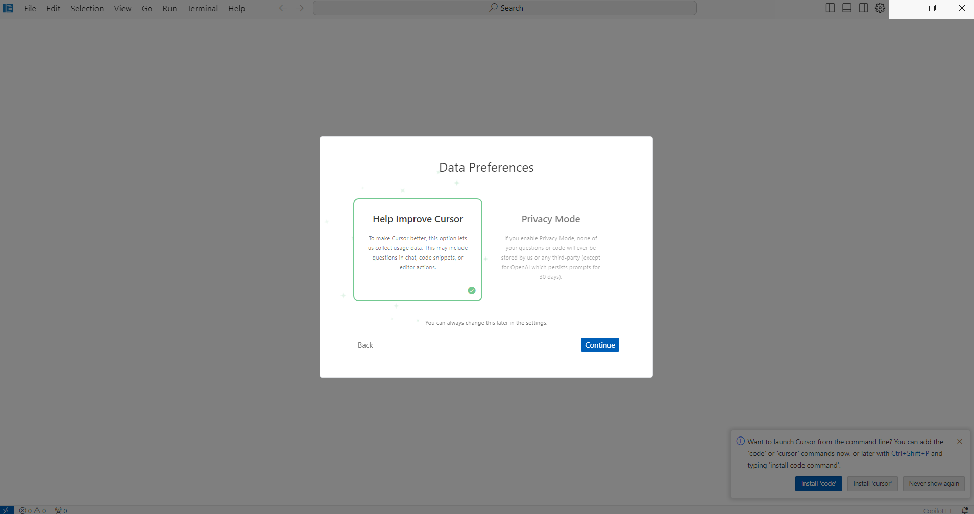Screen dimensions: 974x514
Task: Open the File menu
Action: pyautogui.click(x=30, y=8)
